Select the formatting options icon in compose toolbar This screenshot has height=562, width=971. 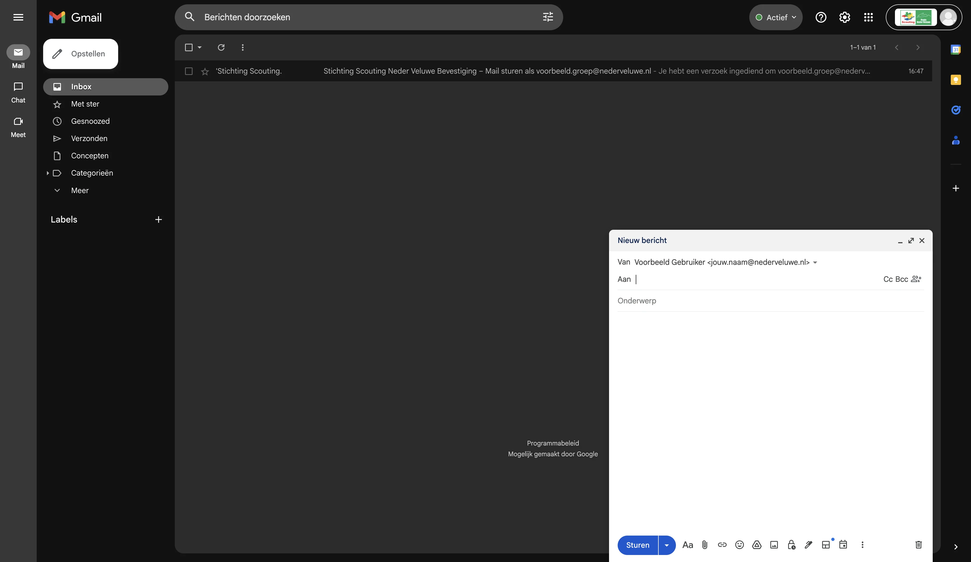click(688, 545)
